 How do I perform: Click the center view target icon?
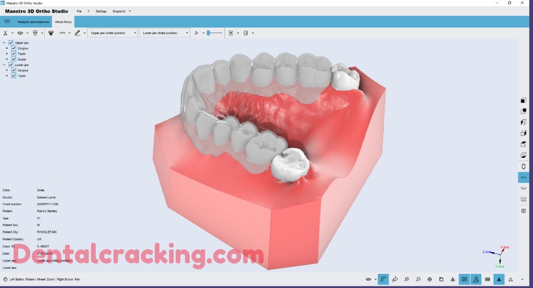[429, 280]
